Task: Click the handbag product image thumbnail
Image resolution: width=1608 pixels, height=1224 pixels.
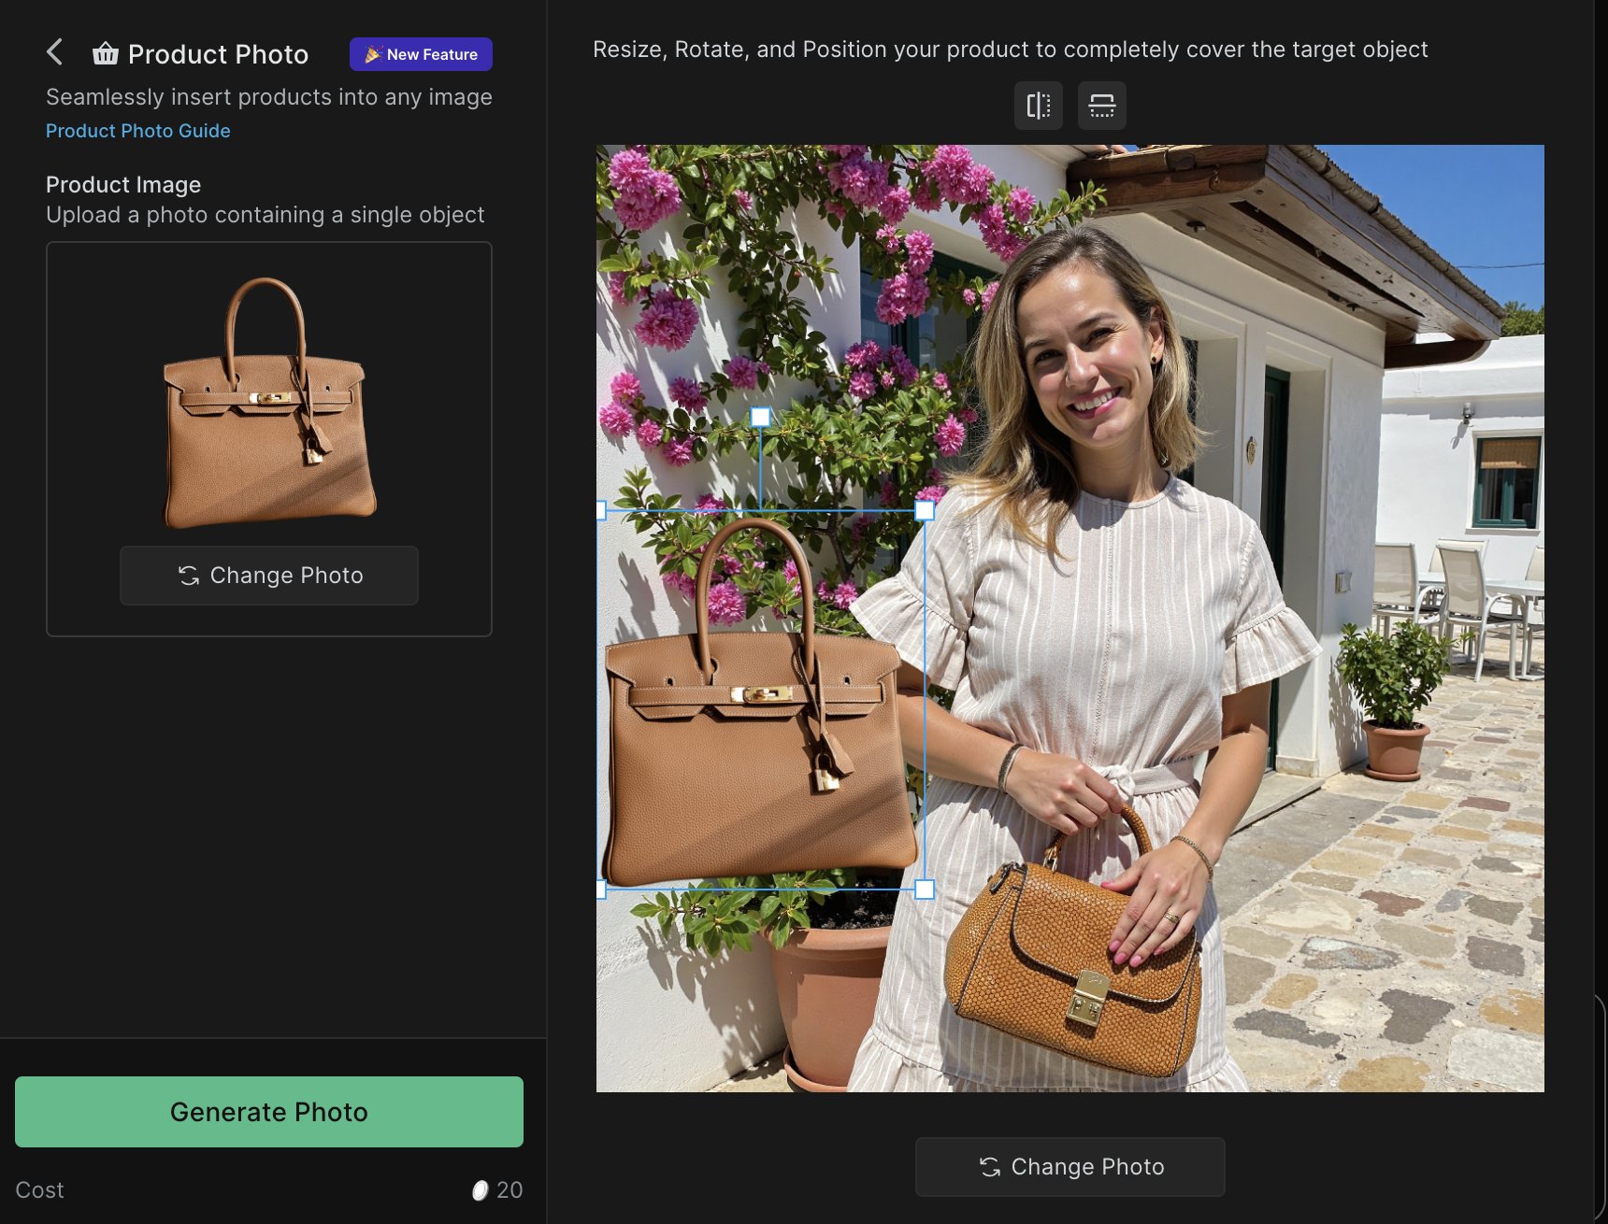Action: 269,402
